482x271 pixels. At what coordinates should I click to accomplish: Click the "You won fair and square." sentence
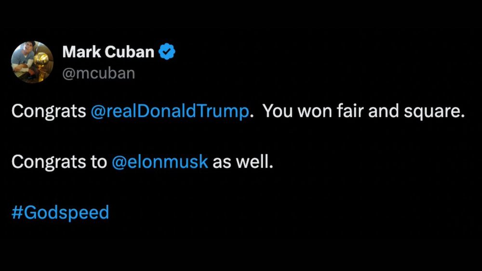tap(363, 111)
